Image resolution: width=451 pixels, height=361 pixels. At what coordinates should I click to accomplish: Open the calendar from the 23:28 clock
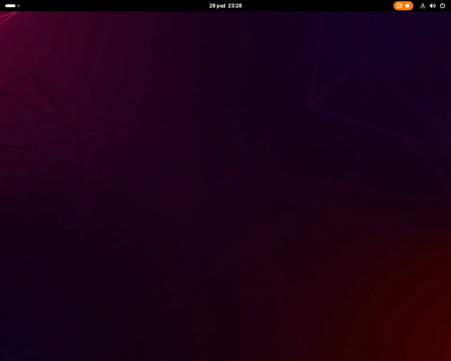[x=235, y=6]
